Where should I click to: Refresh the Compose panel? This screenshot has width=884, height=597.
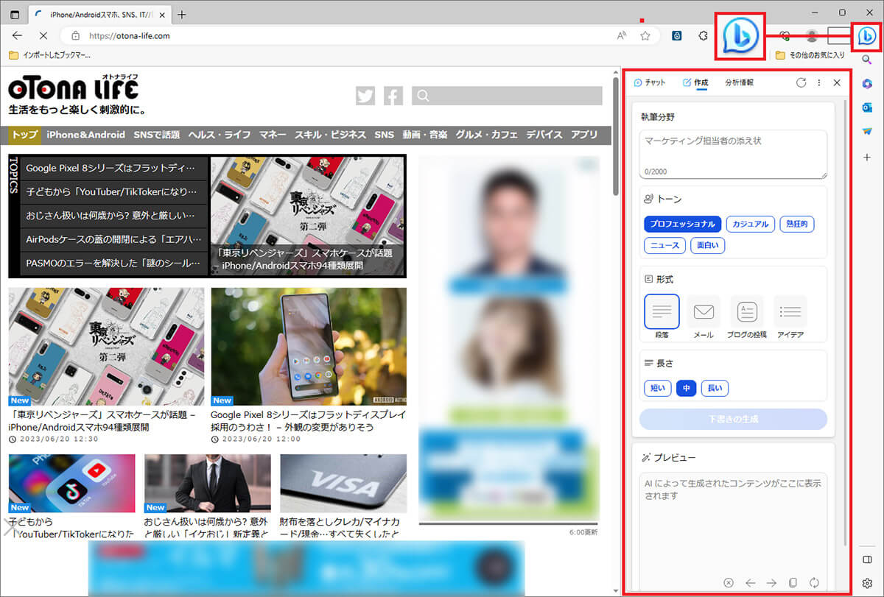click(801, 82)
